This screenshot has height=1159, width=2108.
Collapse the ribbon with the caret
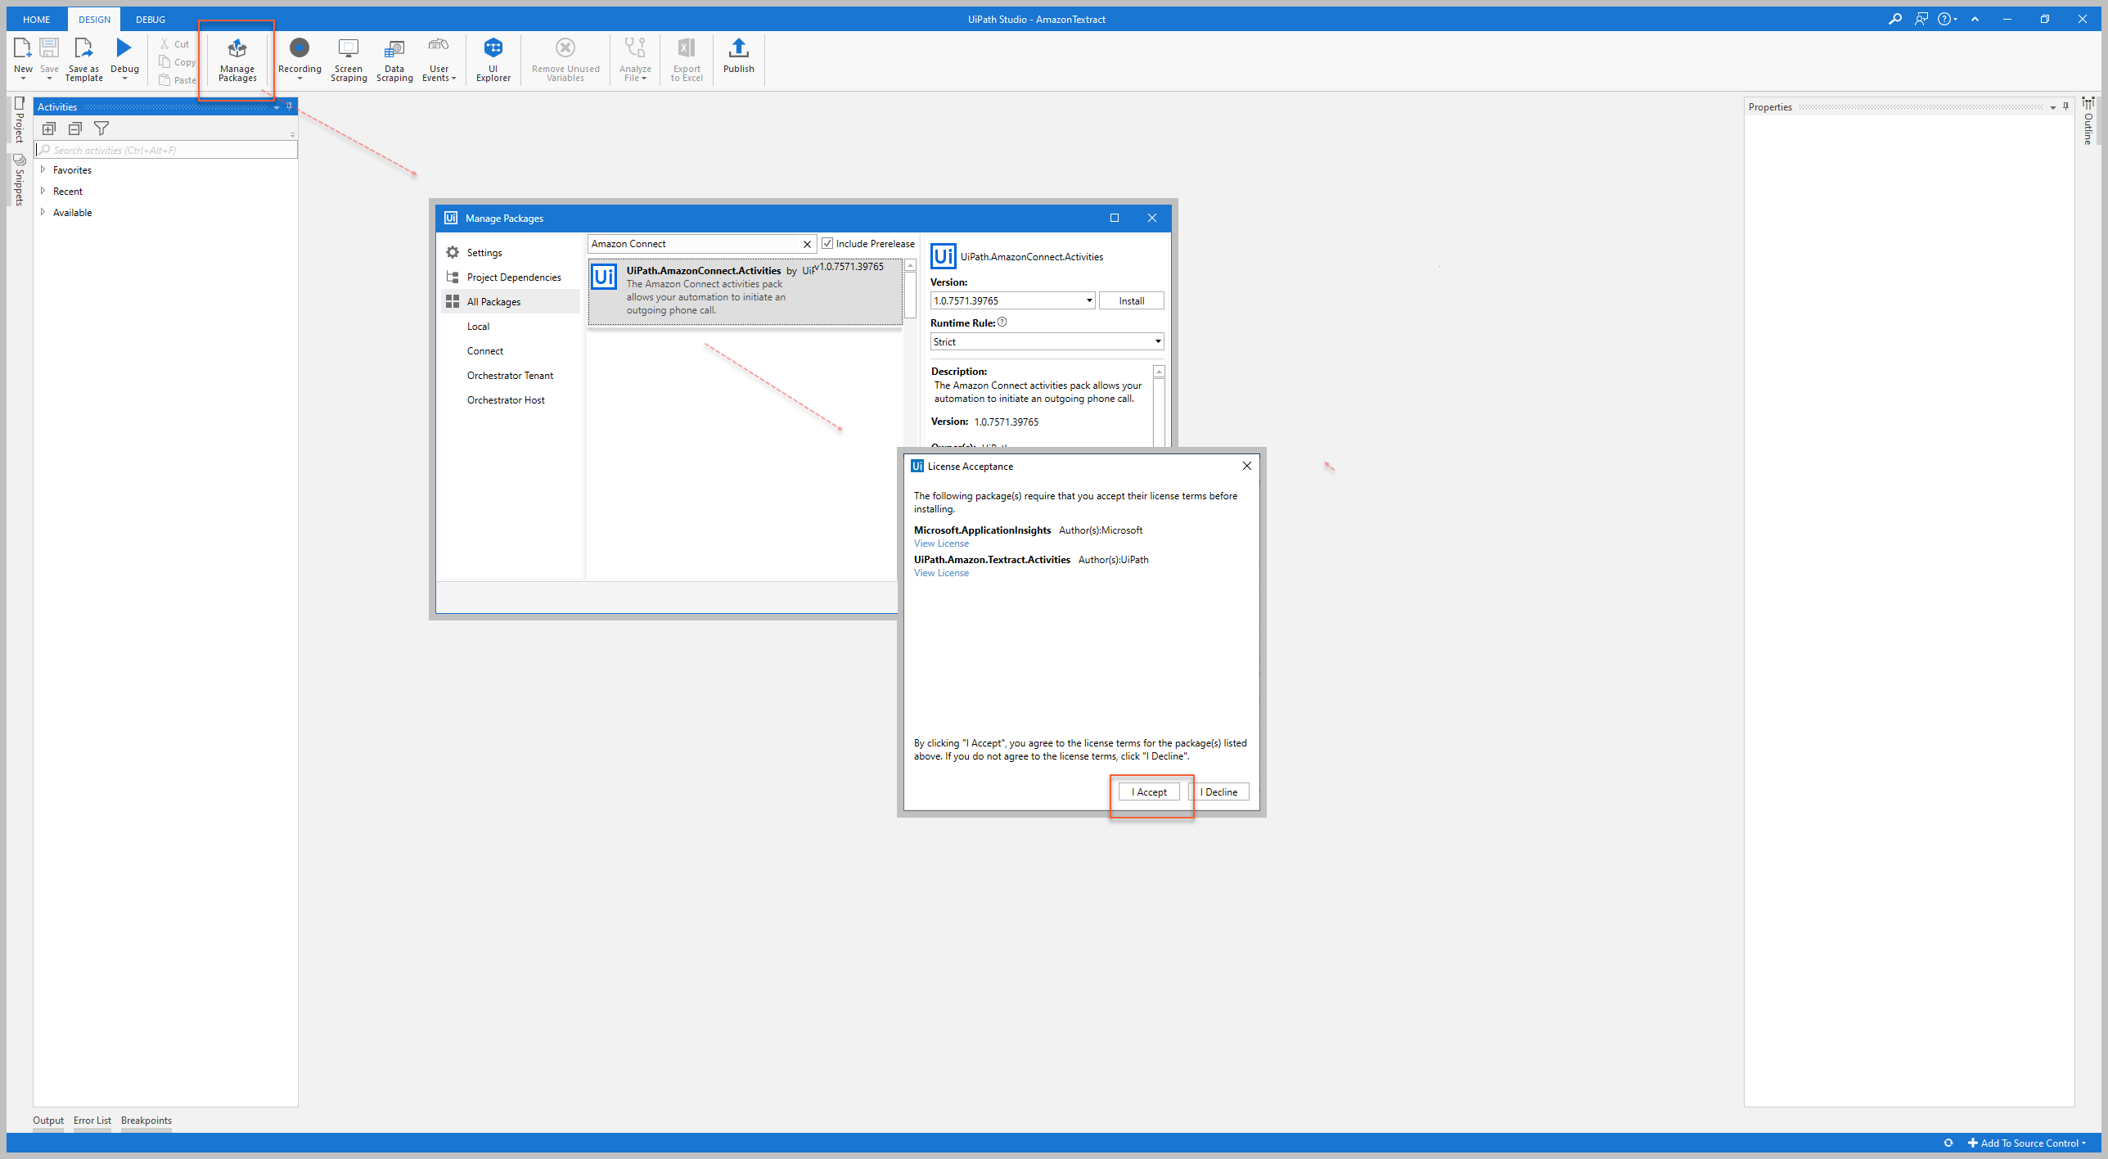point(1975,19)
